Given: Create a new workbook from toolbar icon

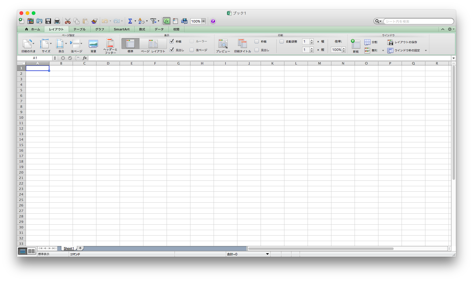Looking at the screenshot, I should point(22,21).
